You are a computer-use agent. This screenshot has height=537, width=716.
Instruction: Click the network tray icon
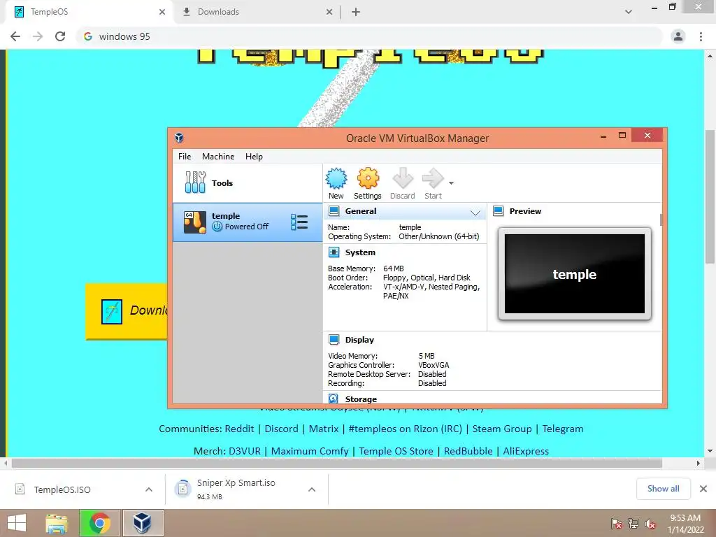(x=633, y=523)
